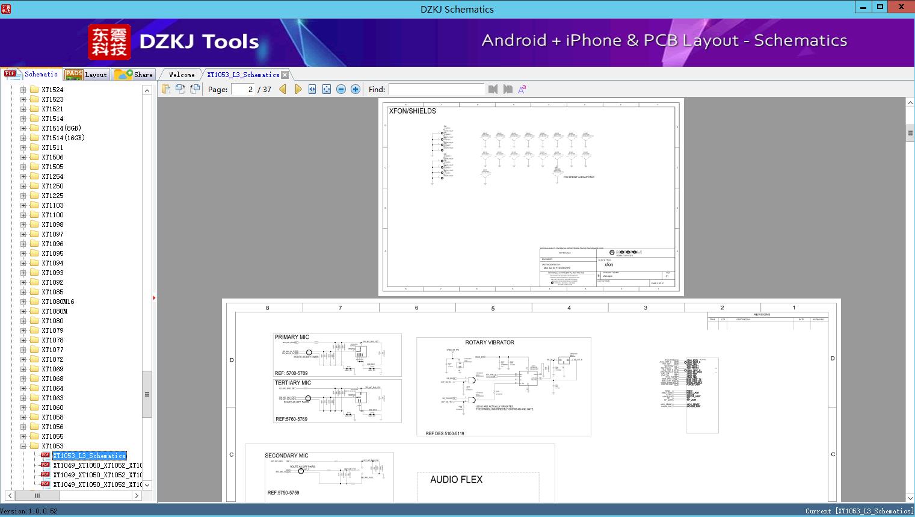915x517 pixels.
Task: Maximize the DZKJ Schematics window
Action: tap(880, 7)
